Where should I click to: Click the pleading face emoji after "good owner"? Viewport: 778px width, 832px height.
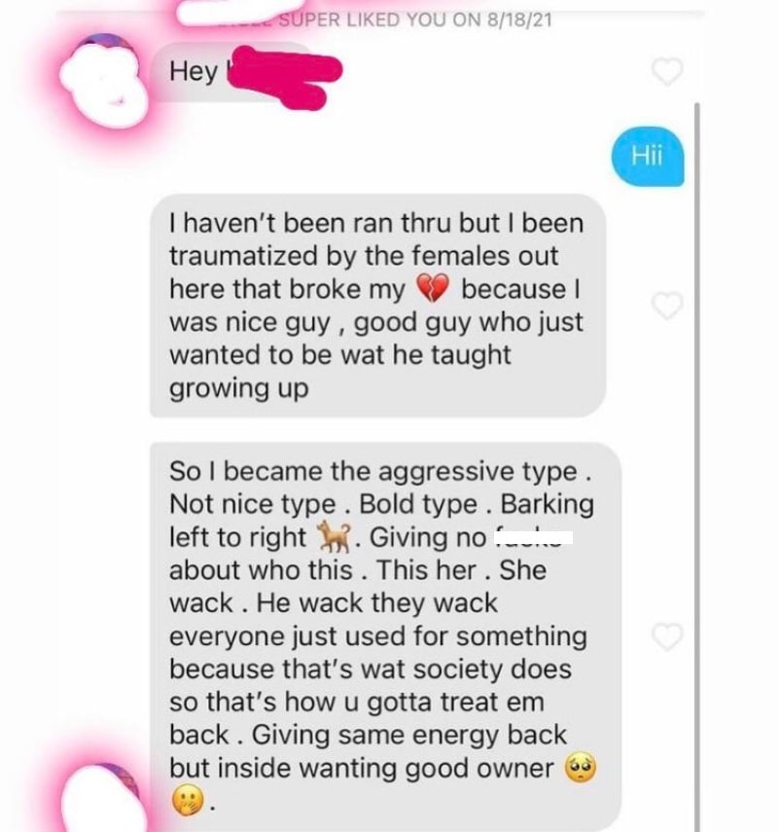(581, 767)
